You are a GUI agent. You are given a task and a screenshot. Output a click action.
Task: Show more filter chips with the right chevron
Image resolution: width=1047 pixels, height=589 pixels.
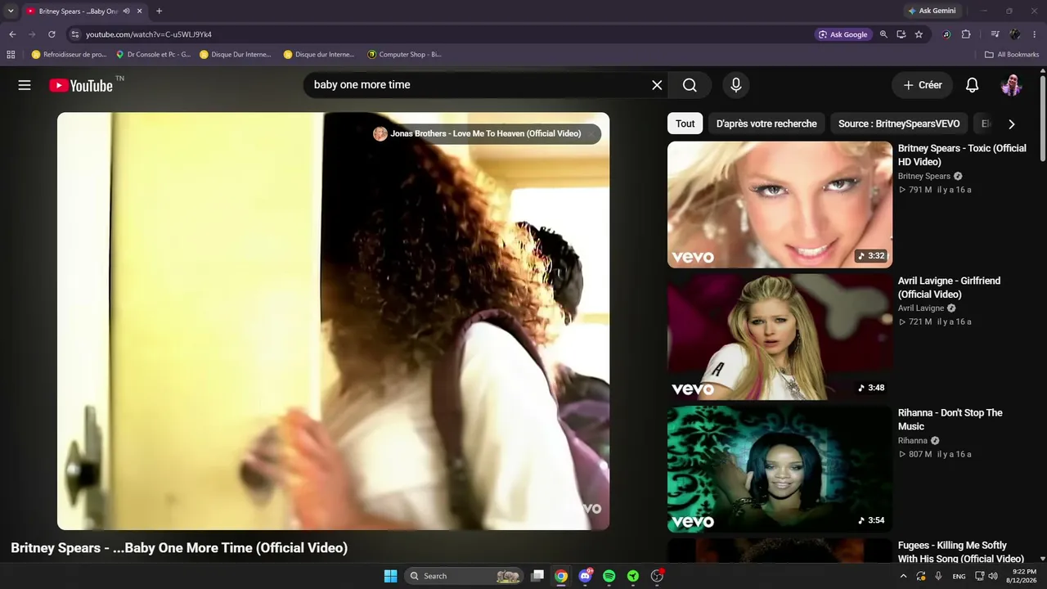pyautogui.click(x=1012, y=124)
